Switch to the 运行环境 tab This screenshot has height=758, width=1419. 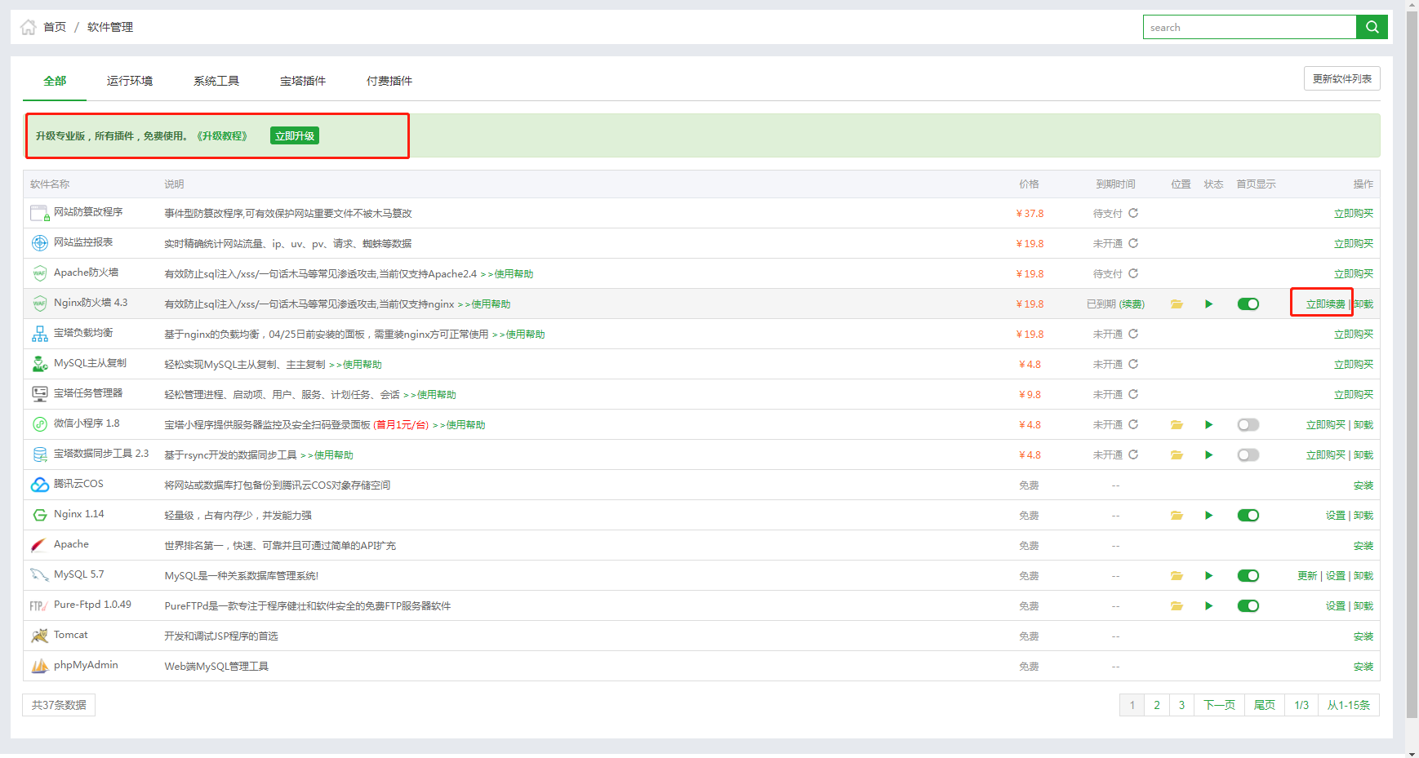[130, 81]
